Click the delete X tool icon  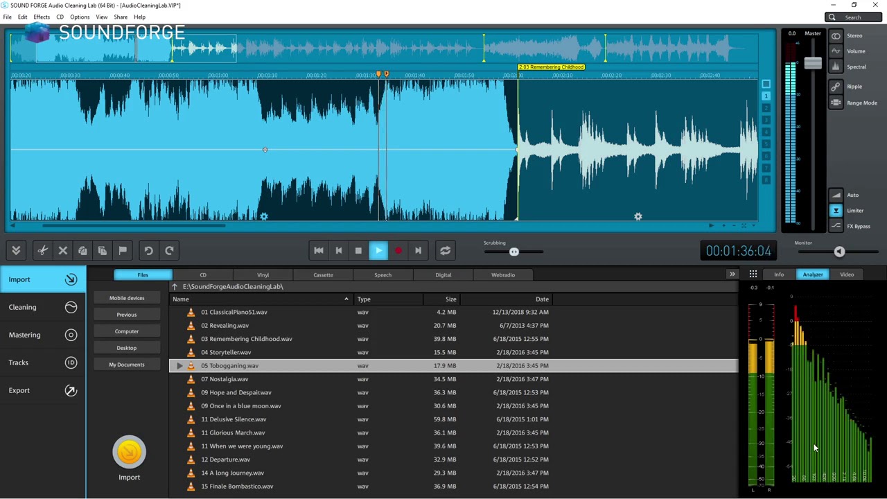62,250
